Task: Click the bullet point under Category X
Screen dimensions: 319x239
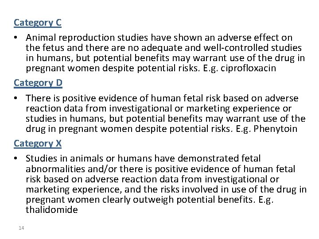Action: tap(16, 158)
